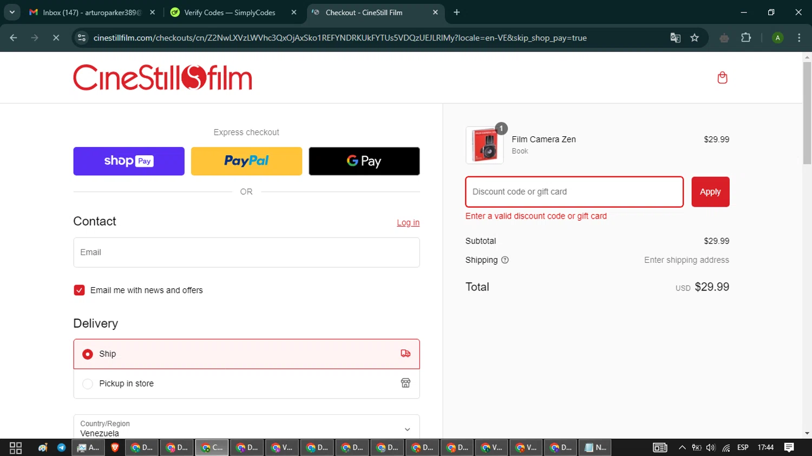Click the delivery truck icon in Ship row
Image resolution: width=812 pixels, height=456 pixels.
tap(405, 354)
